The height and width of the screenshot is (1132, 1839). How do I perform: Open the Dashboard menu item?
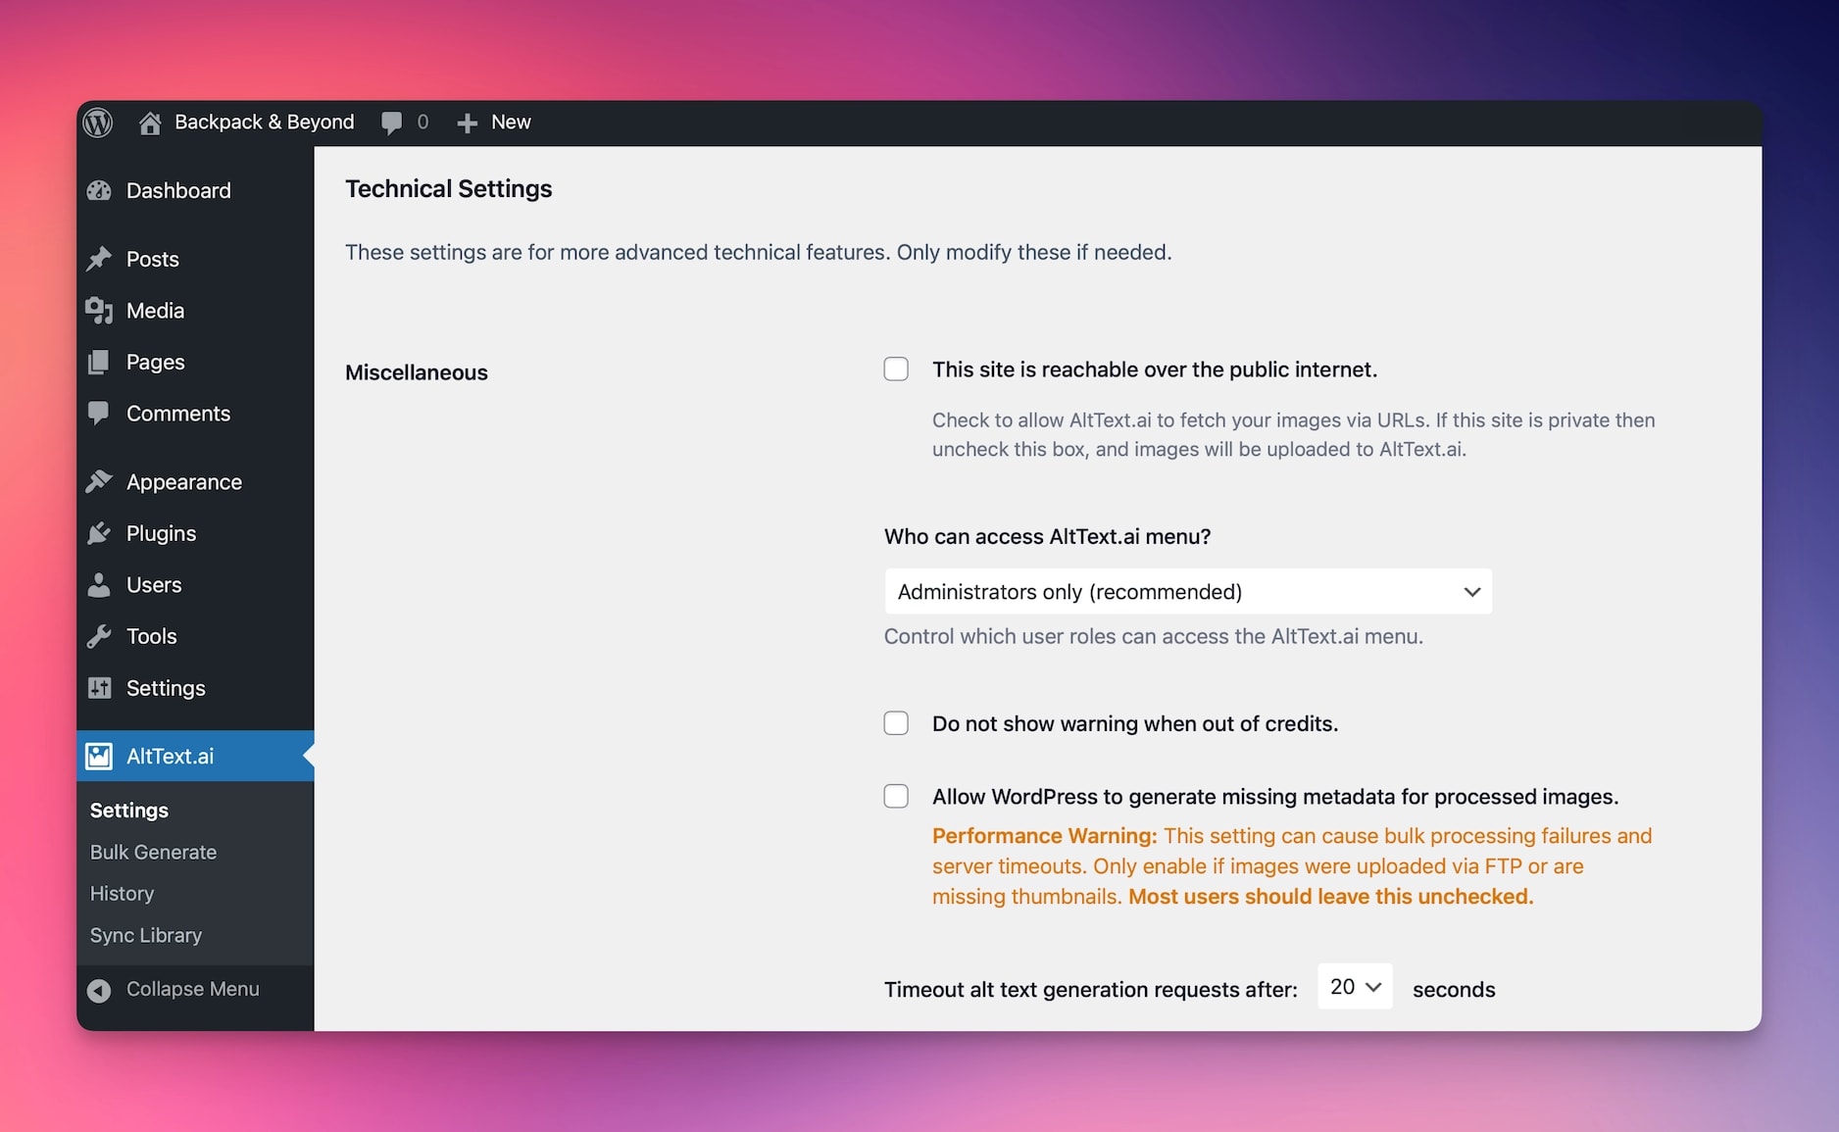tap(195, 191)
